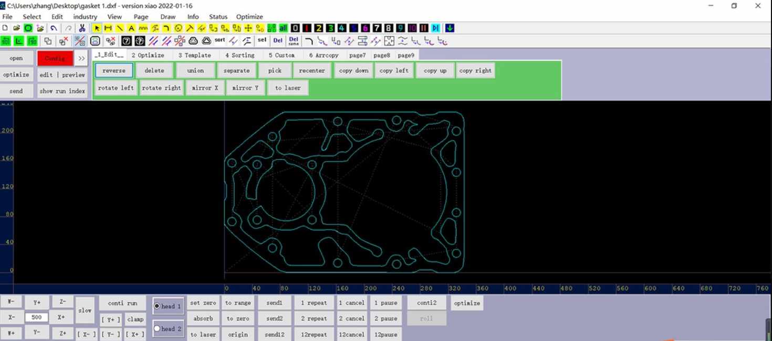Toggle the edit | preview mode button
This screenshot has width=772, height=341.
click(x=62, y=75)
